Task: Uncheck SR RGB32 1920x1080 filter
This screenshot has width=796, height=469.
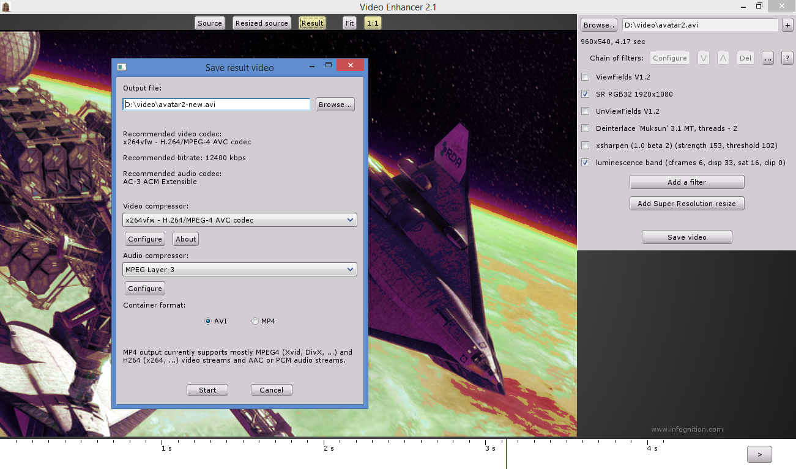Action: (x=586, y=94)
